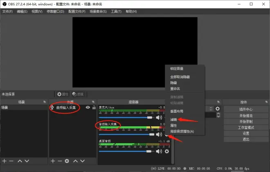The image size is (270, 172).
Task: Open the scene transition dropdown arrow
Action: pyautogui.click(x=211, y=109)
